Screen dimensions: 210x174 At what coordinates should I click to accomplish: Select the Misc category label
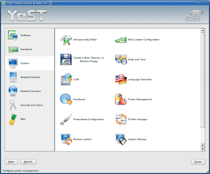[23, 119]
